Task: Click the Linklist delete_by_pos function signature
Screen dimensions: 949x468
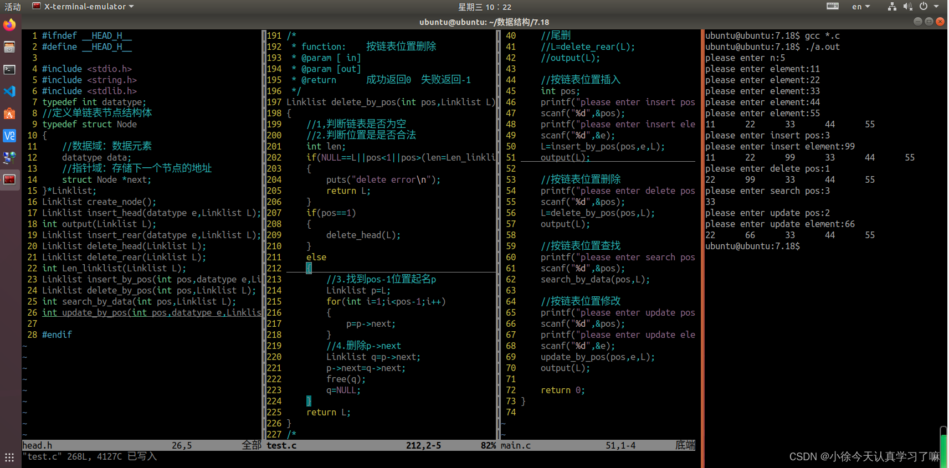Action: point(391,102)
